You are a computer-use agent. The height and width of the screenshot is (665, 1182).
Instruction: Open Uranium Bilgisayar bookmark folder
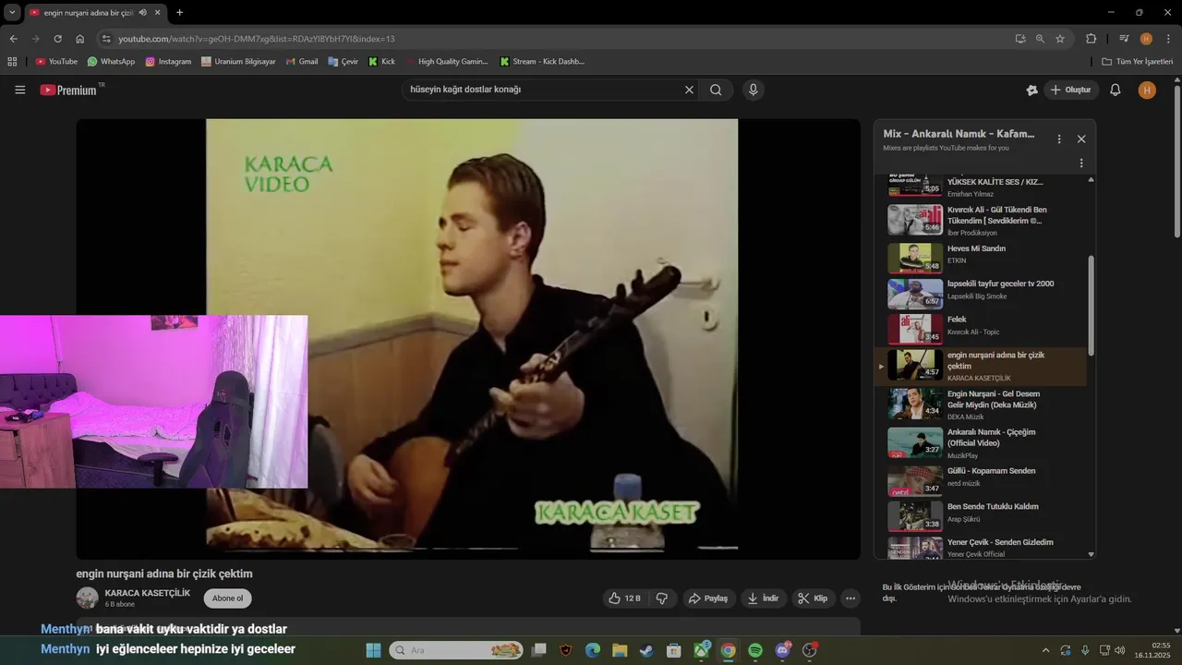(x=238, y=62)
